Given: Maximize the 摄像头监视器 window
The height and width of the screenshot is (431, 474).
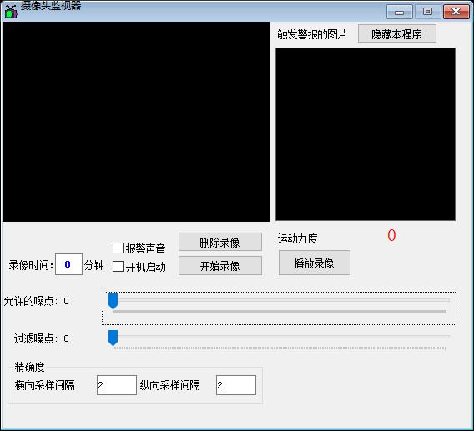Looking at the screenshot, I should pyautogui.click(x=427, y=12).
